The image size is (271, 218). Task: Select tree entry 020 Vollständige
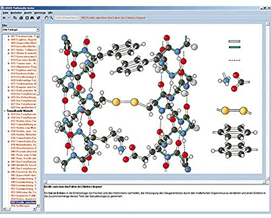24,80
